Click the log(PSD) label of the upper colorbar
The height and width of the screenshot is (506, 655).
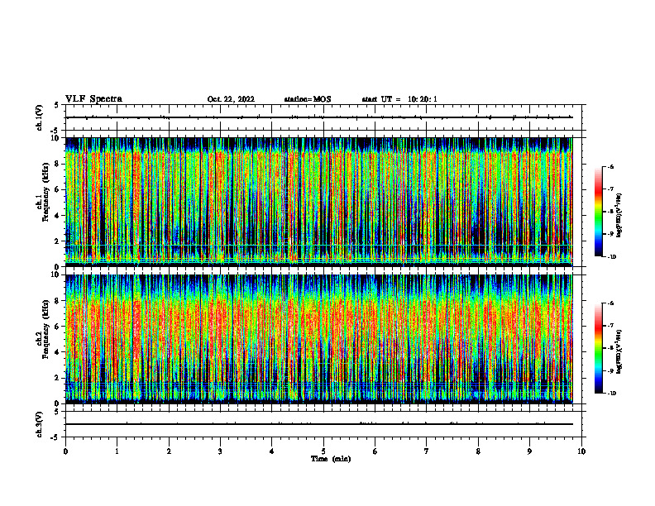click(619, 216)
